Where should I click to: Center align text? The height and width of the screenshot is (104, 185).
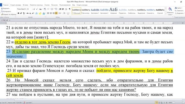click(51, 13)
